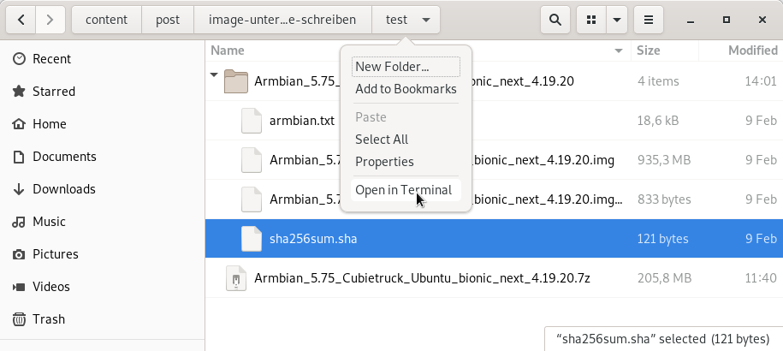
Task: Choose New Folder from context menu
Action: pos(392,67)
